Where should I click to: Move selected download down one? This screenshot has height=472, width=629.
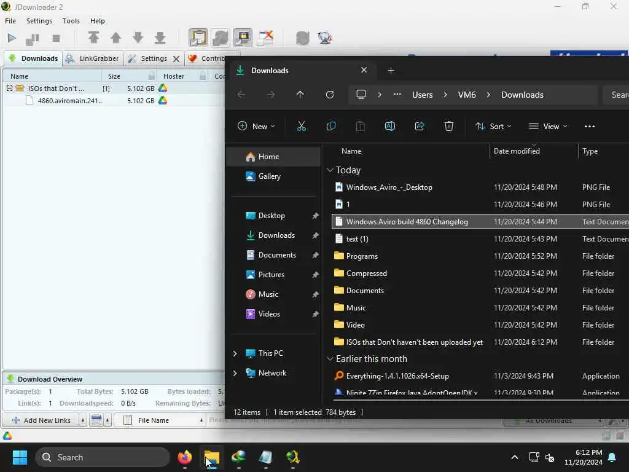tap(138, 37)
